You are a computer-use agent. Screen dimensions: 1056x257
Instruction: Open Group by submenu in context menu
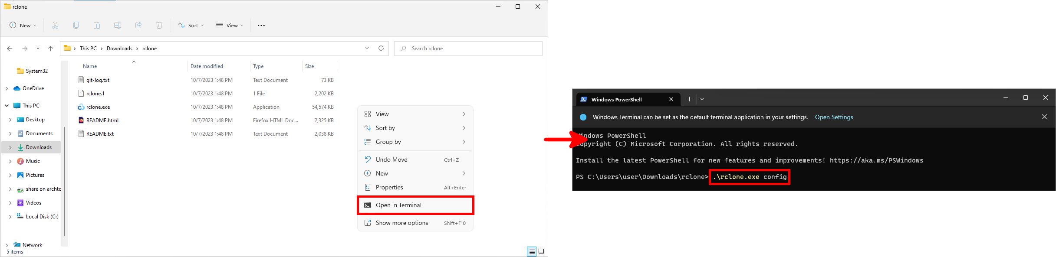[415, 142]
